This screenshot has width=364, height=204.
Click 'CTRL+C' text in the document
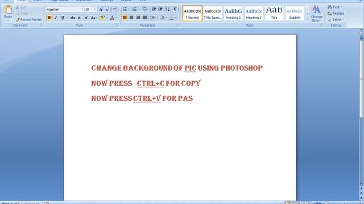(x=150, y=83)
